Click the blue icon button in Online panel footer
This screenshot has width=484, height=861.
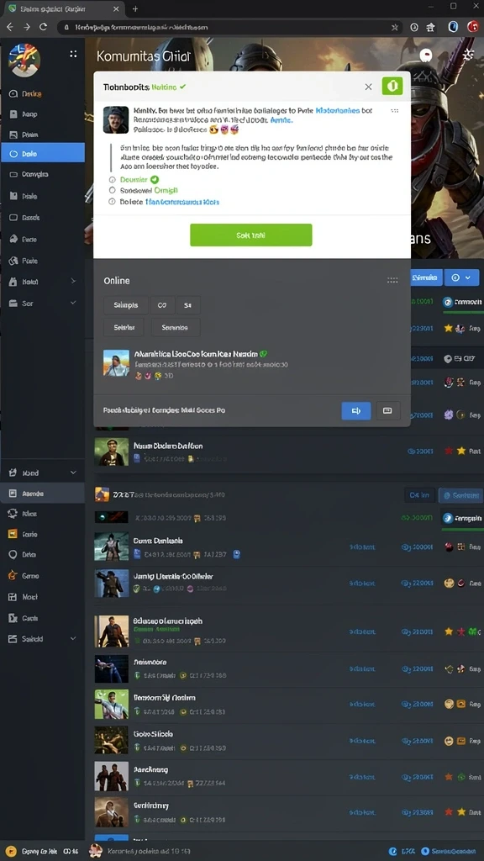coord(355,410)
